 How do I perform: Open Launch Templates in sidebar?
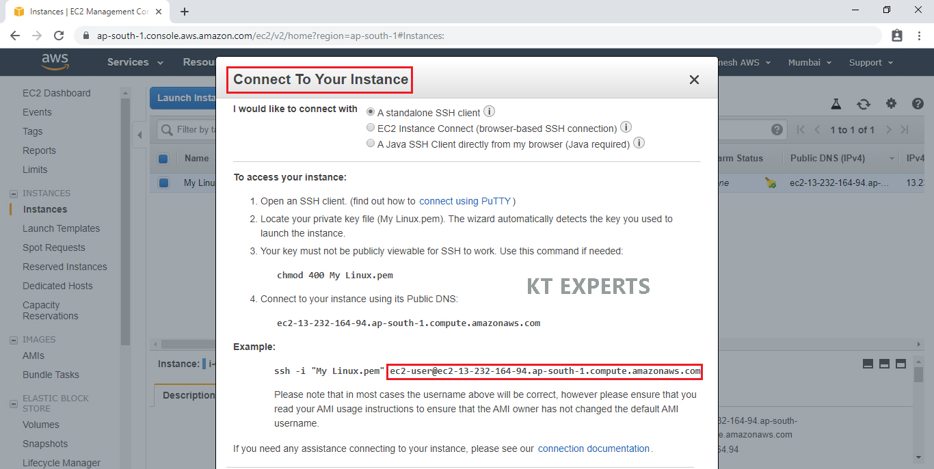point(61,228)
